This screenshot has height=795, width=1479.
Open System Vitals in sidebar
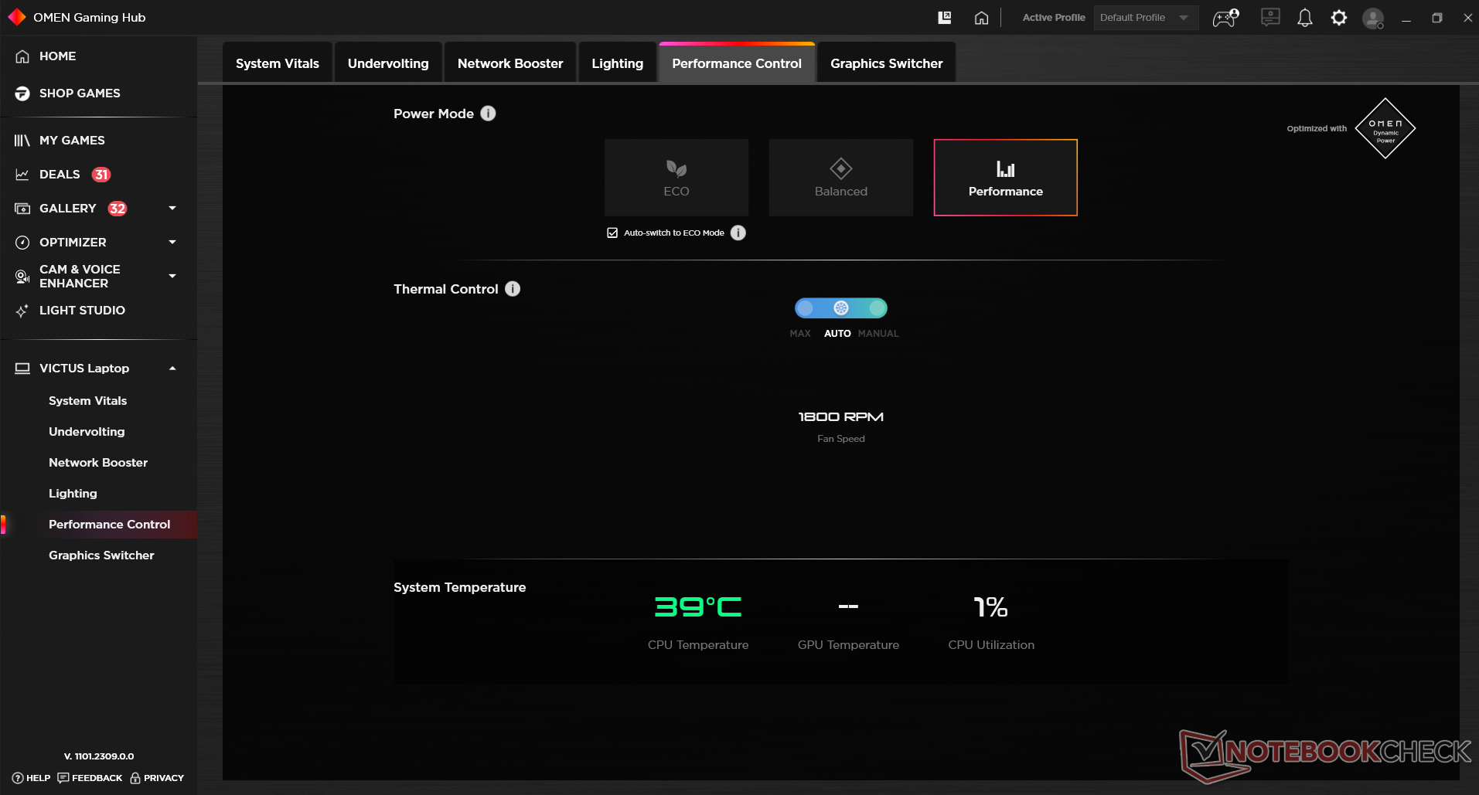[88, 401]
